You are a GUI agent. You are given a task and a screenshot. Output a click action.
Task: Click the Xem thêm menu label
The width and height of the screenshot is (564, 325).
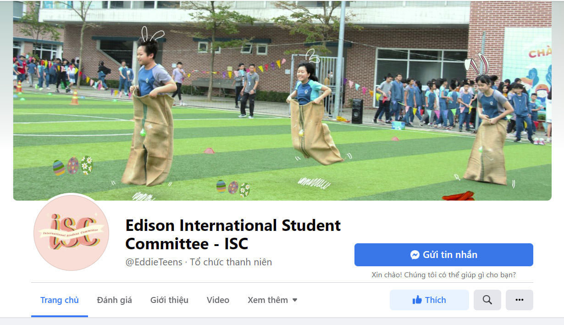(268, 300)
